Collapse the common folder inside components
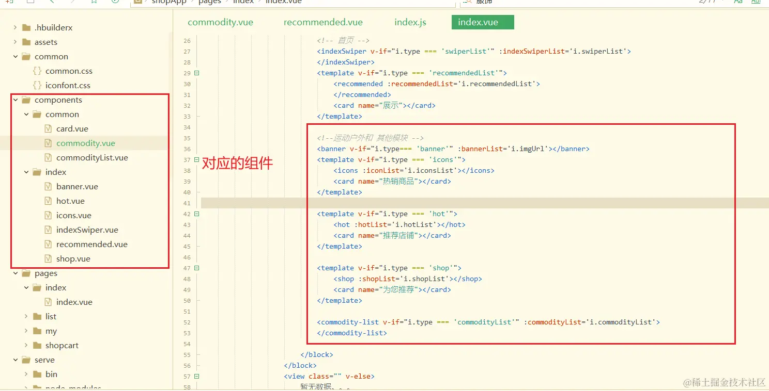Viewport: 769px width, 391px height. (26, 115)
